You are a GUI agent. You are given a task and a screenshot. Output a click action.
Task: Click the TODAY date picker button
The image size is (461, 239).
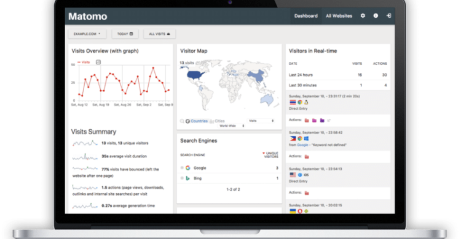[x=125, y=34]
